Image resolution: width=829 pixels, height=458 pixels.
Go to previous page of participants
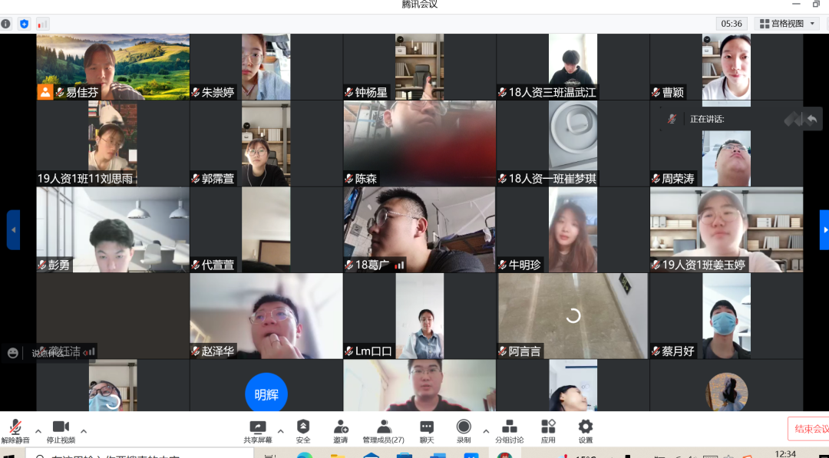pyautogui.click(x=13, y=230)
